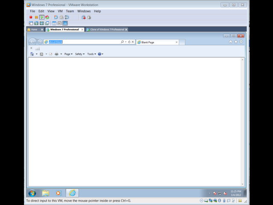Open Internet Explorer Home page icon
The height and width of the screenshot is (205, 273).
pos(231,42)
